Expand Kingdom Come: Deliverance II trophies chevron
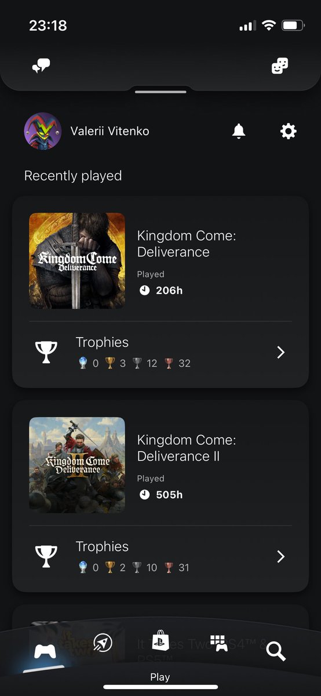 pos(281,557)
